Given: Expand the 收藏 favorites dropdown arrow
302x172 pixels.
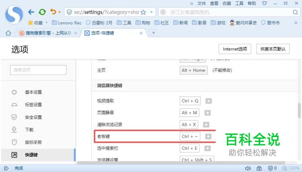Looking at the screenshot, I should [x=47, y=23].
